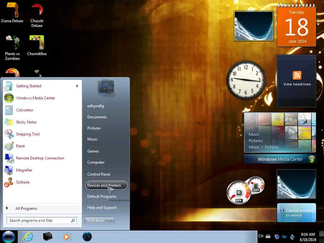Click the analog clock gadget
This screenshot has width=324, height=243.
click(x=246, y=80)
